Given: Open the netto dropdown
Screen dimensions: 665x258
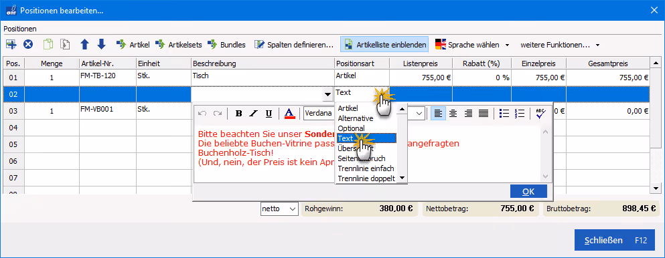Looking at the screenshot, I should 279,209.
